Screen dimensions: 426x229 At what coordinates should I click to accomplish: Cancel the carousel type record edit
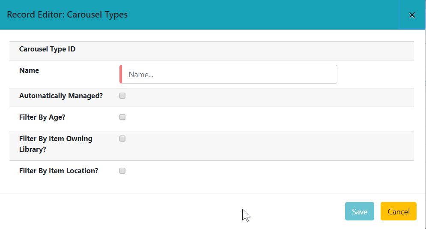(398, 211)
